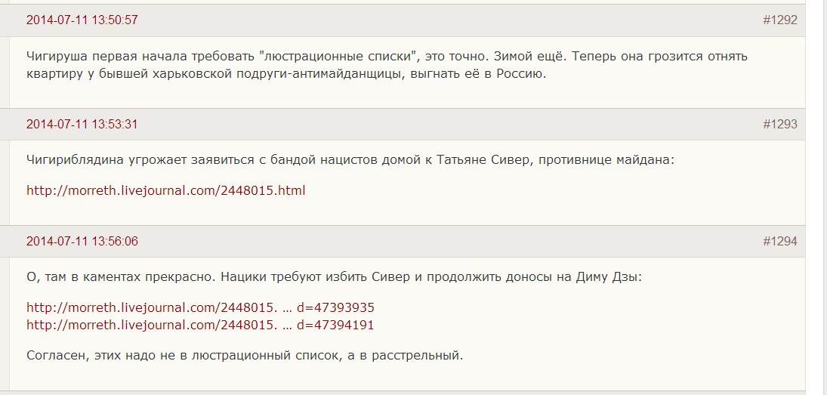Viewport: 827px width, 395px height.
Task: Click the 13:56:06 post timestamp
Action: pyautogui.click(x=82, y=242)
